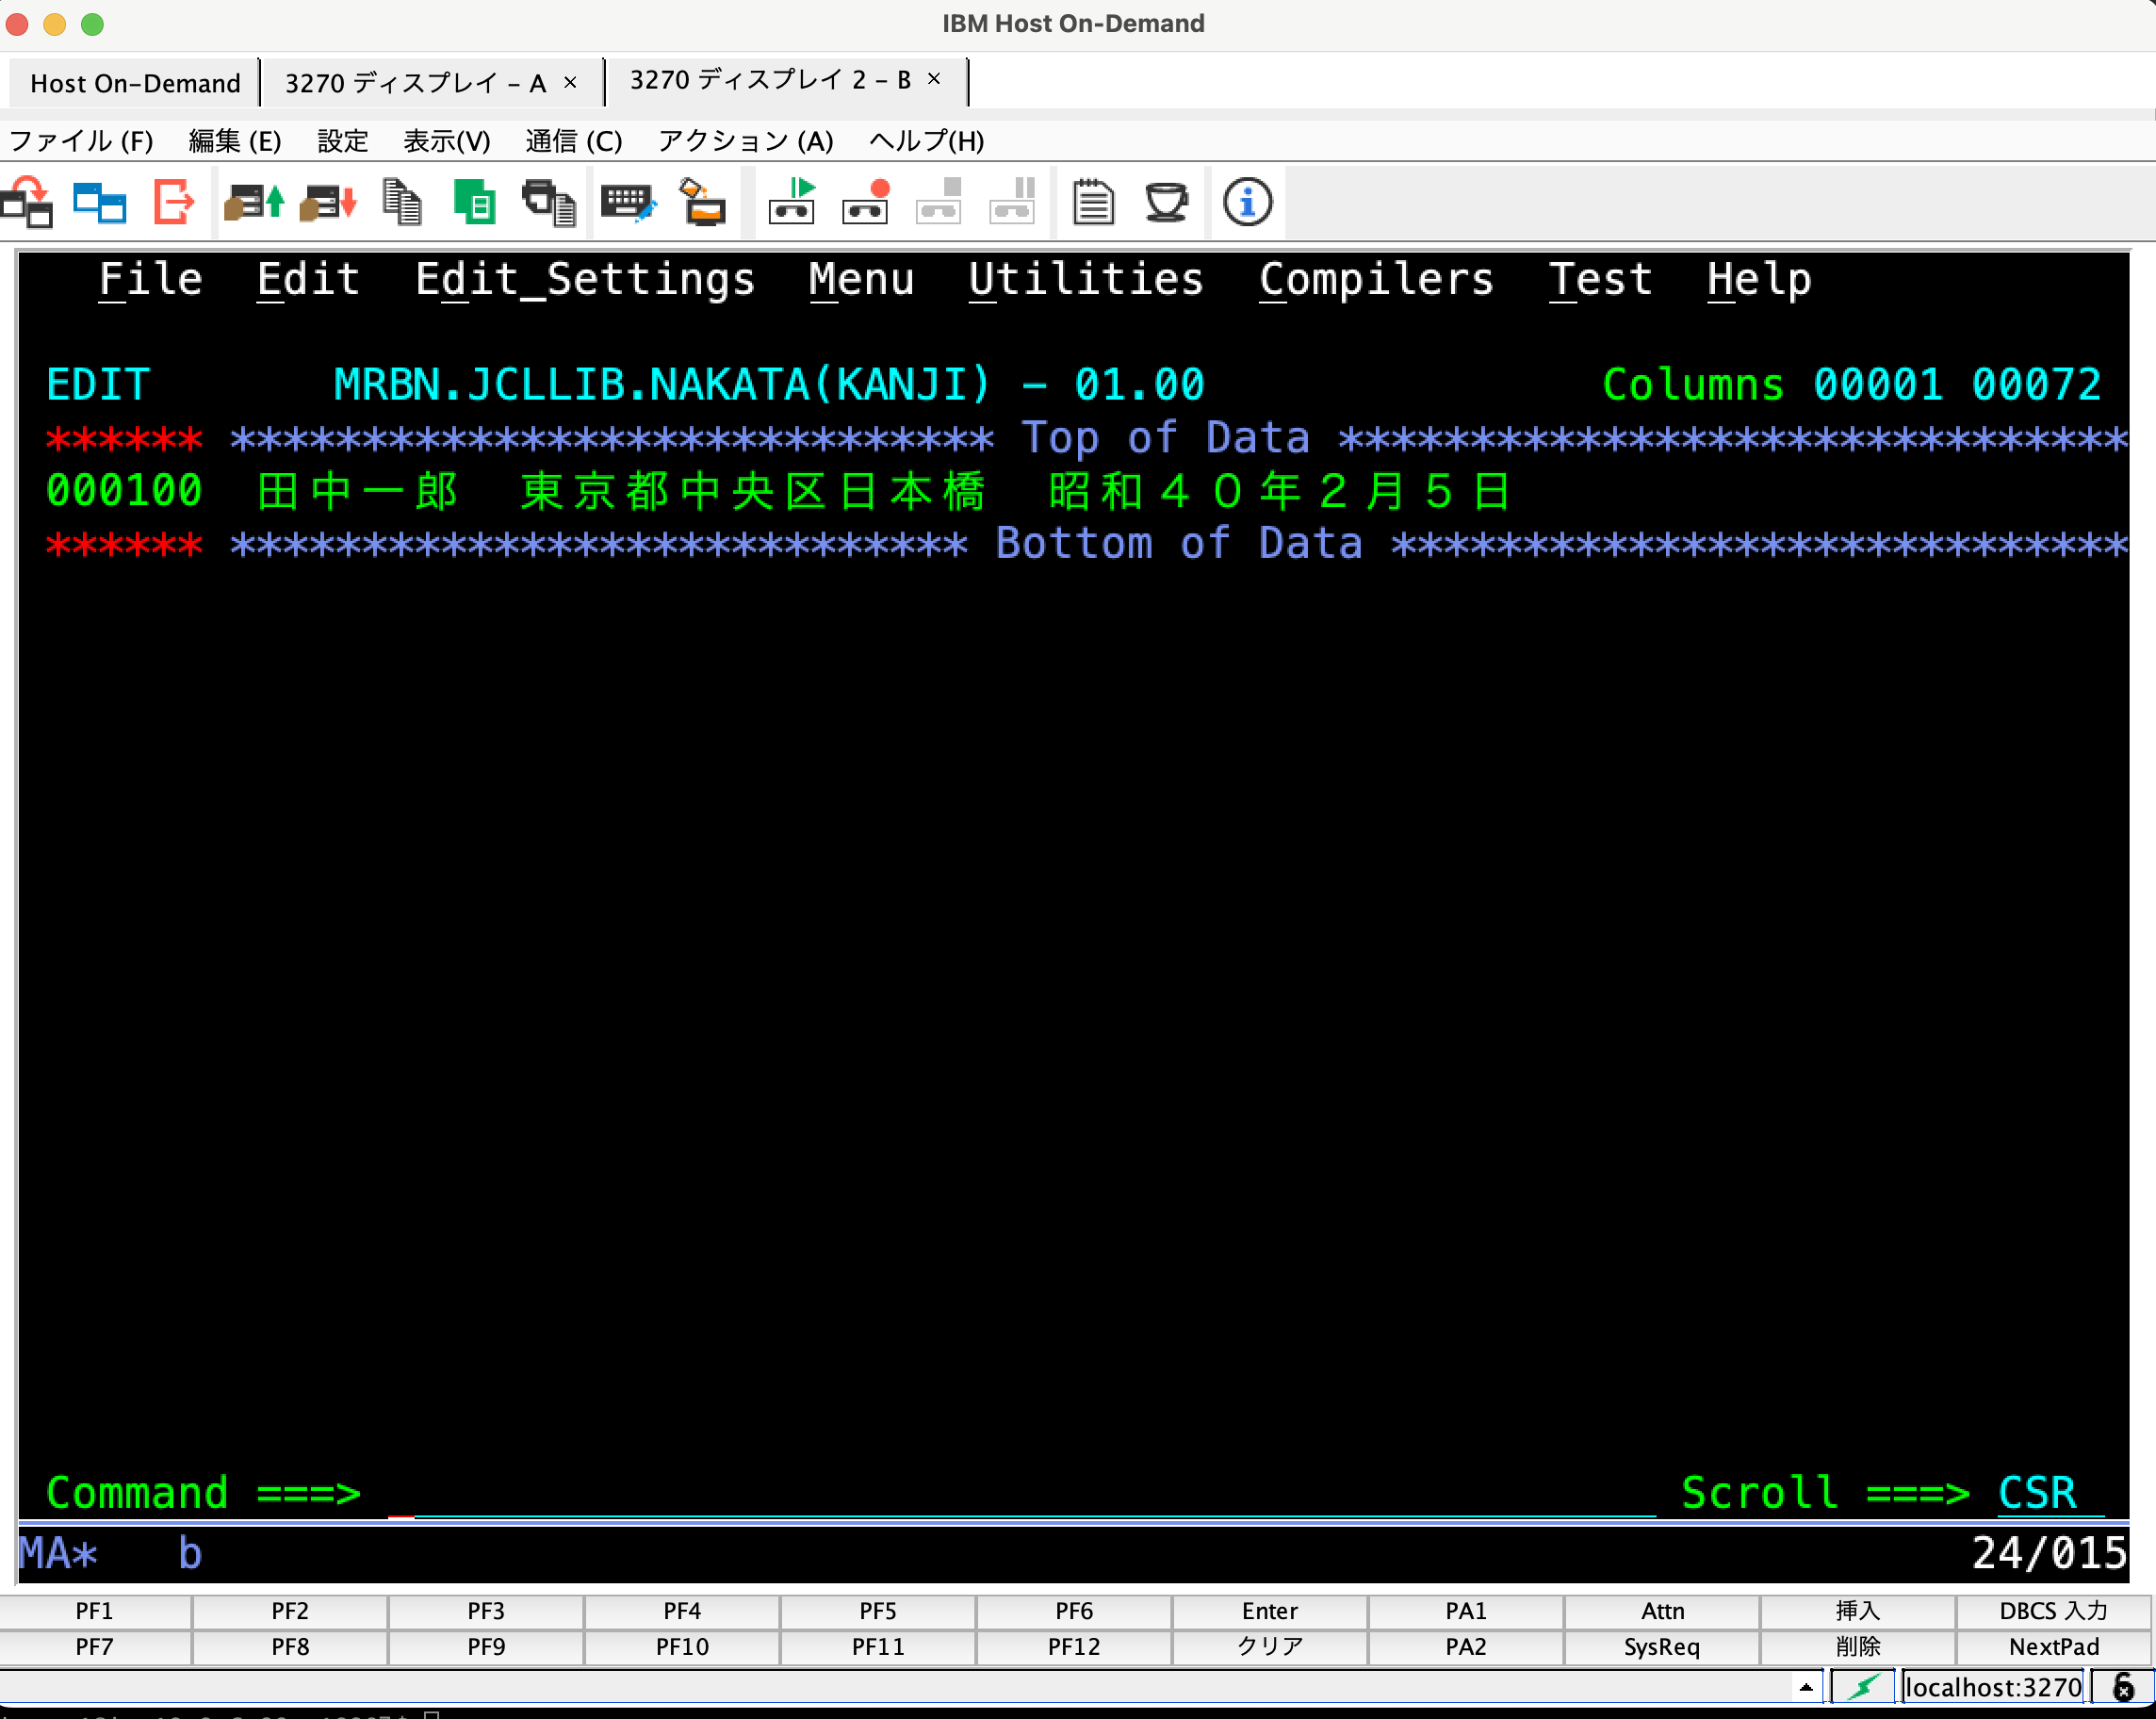Open Test in the ISPF action bar
This screenshot has height=1719, width=2156.
click(1600, 279)
